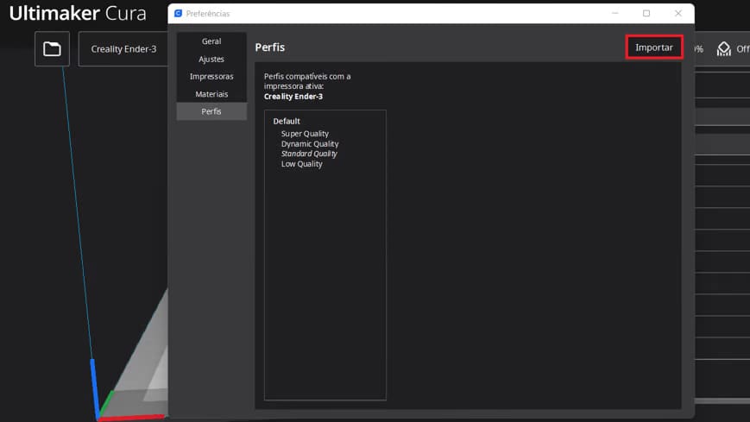
Task: Minimize the Preferências window
Action: click(x=615, y=14)
